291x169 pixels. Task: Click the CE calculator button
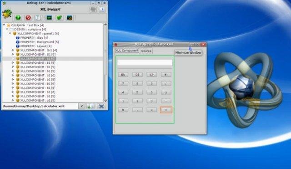137,75
